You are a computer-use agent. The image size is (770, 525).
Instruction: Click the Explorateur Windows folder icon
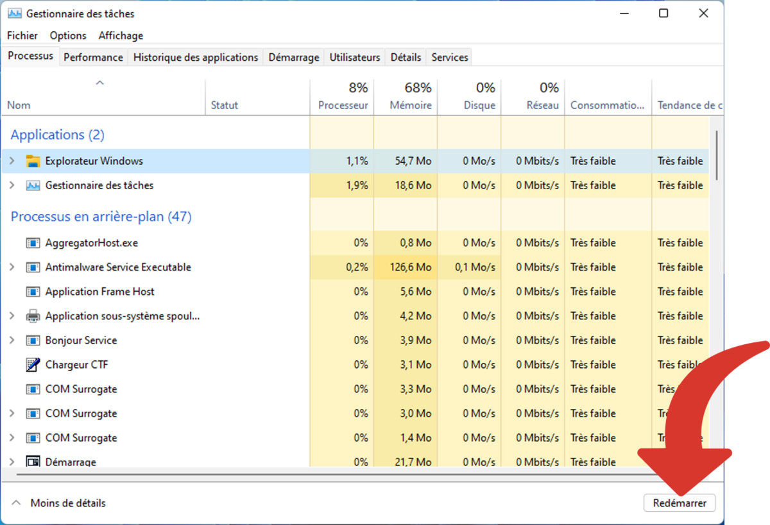click(33, 161)
